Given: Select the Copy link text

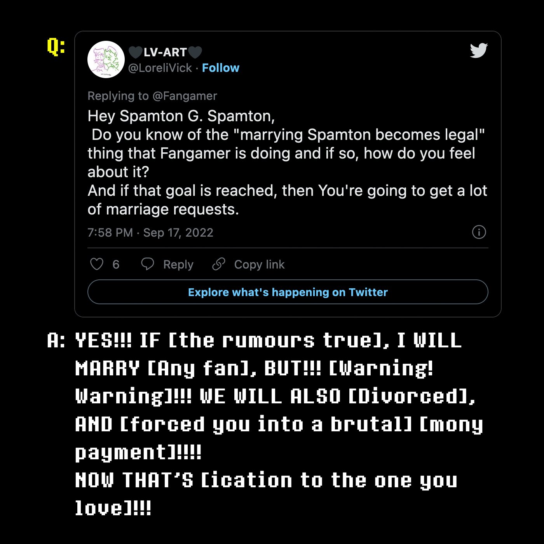Looking at the screenshot, I should [259, 265].
